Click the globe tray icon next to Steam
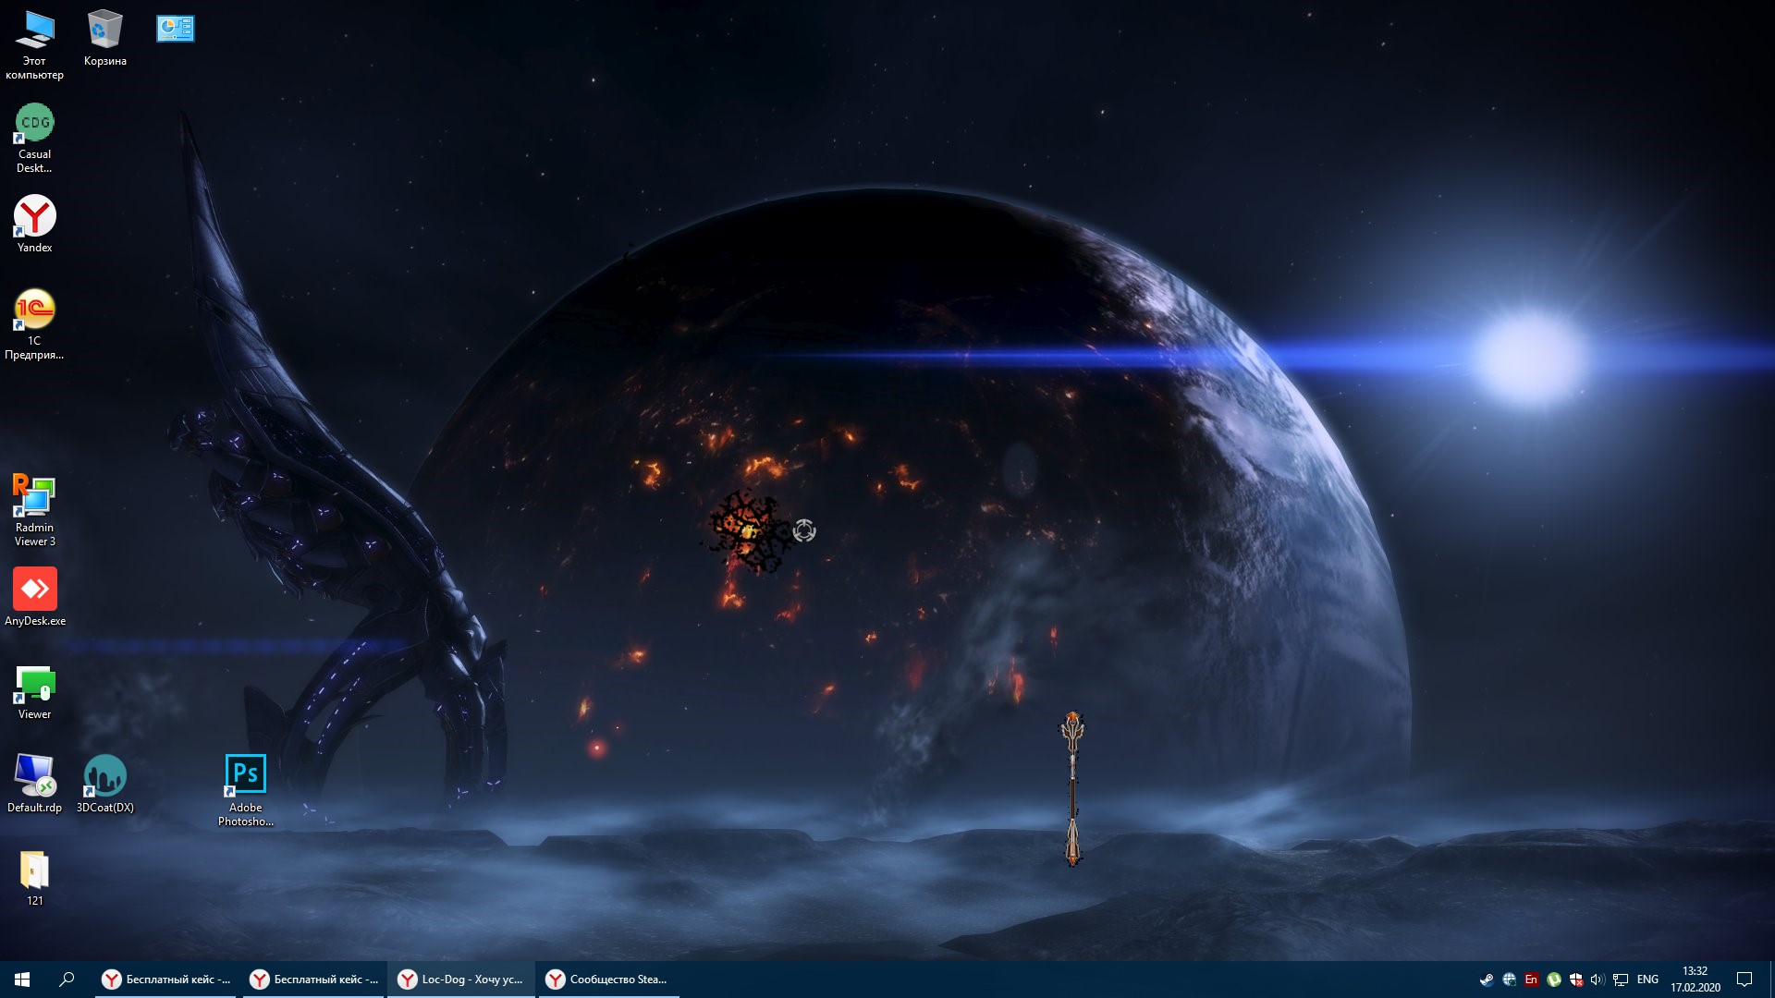1775x998 pixels. pyautogui.click(x=1509, y=980)
